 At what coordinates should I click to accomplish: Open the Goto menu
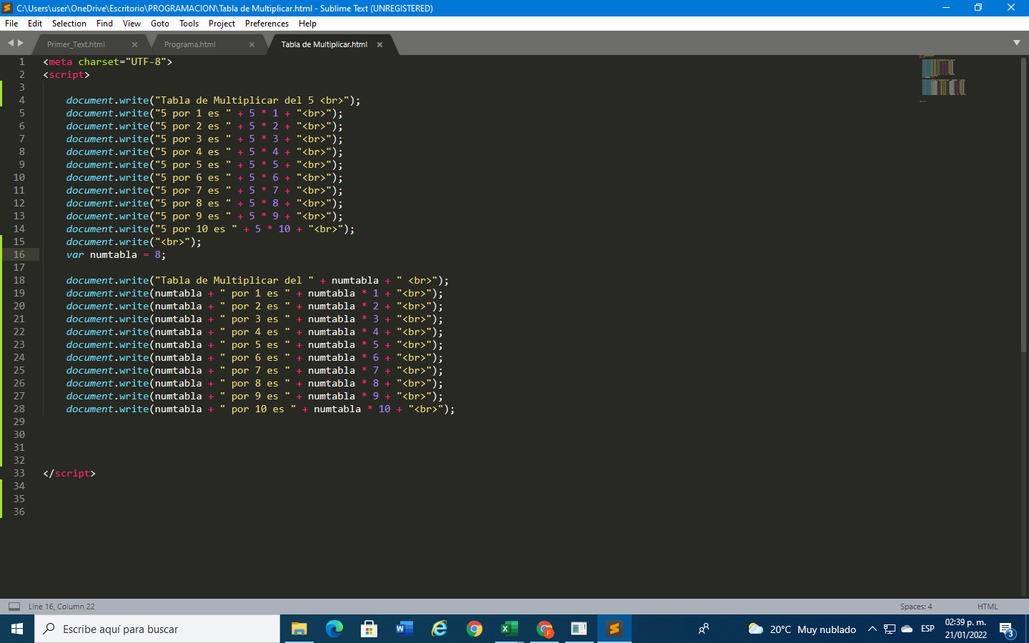[x=160, y=24]
